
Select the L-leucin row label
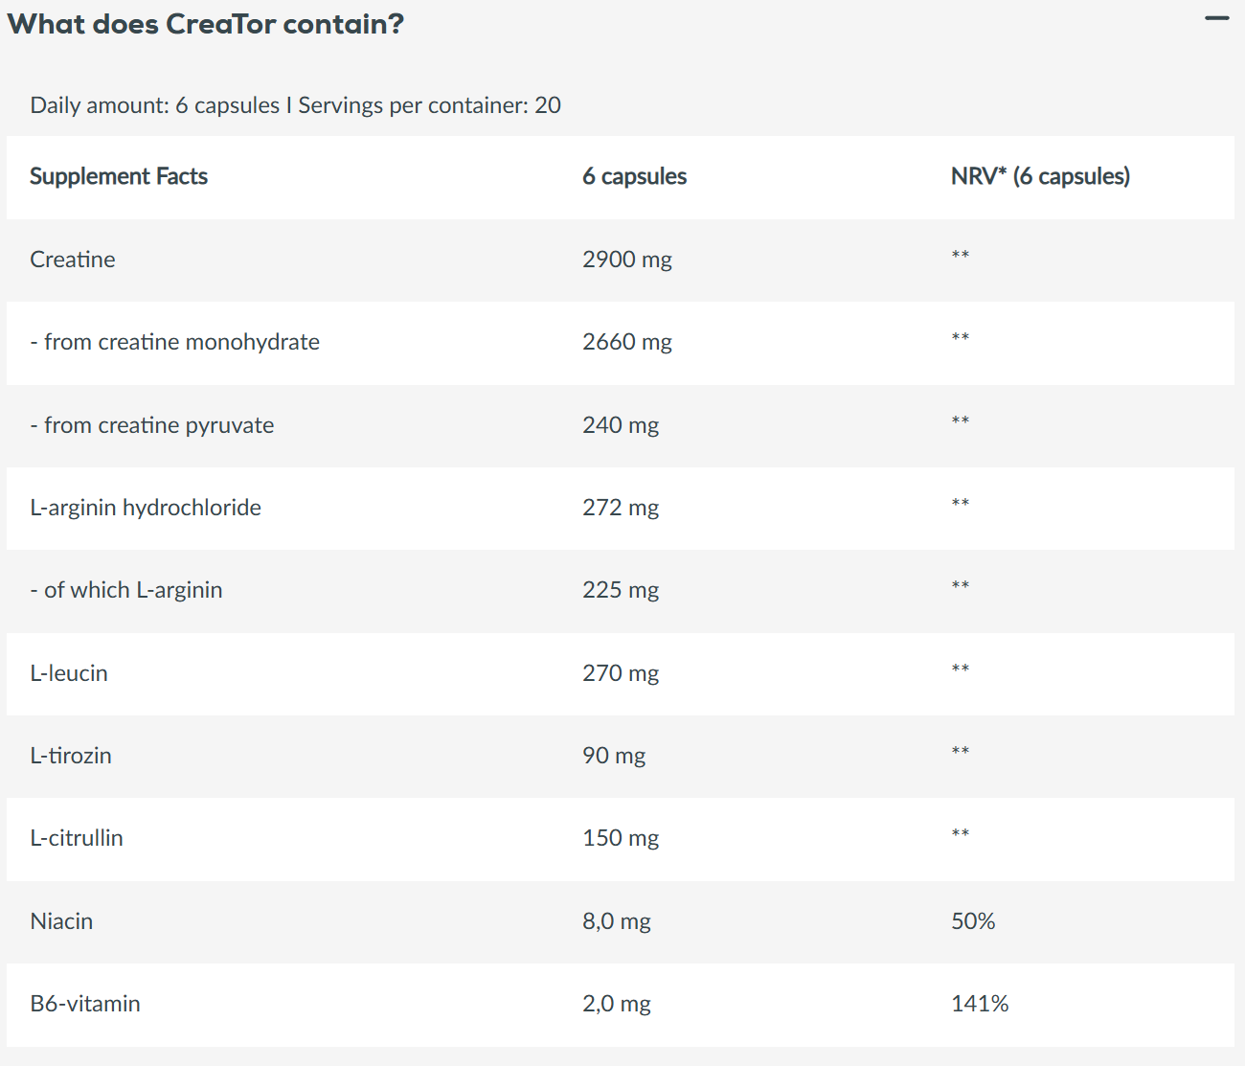(69, 673)
